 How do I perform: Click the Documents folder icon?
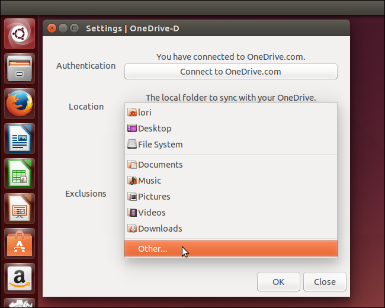click(132, 164)
